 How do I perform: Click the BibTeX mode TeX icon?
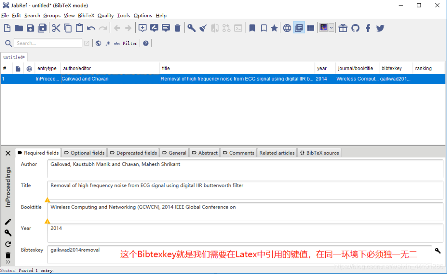[324, 28]
